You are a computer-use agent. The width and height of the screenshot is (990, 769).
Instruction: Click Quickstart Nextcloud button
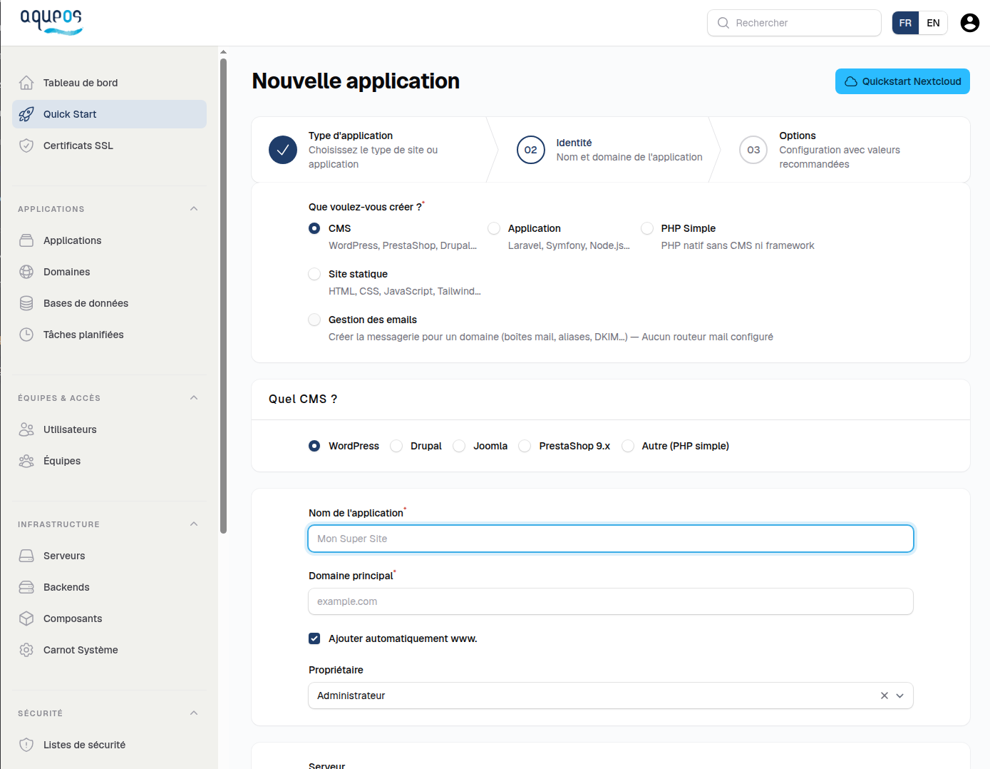coord(902,81)
